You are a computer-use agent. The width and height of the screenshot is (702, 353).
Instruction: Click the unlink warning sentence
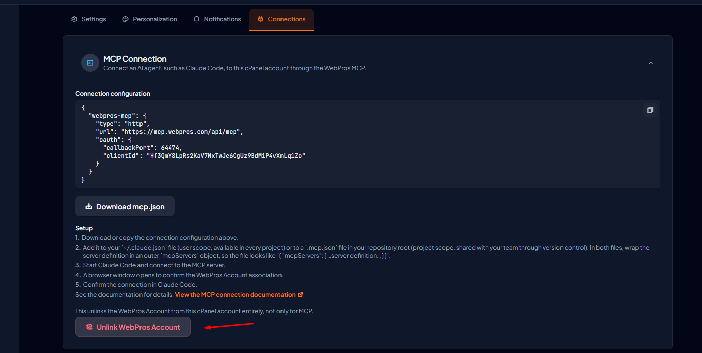(x=194, y=311)
